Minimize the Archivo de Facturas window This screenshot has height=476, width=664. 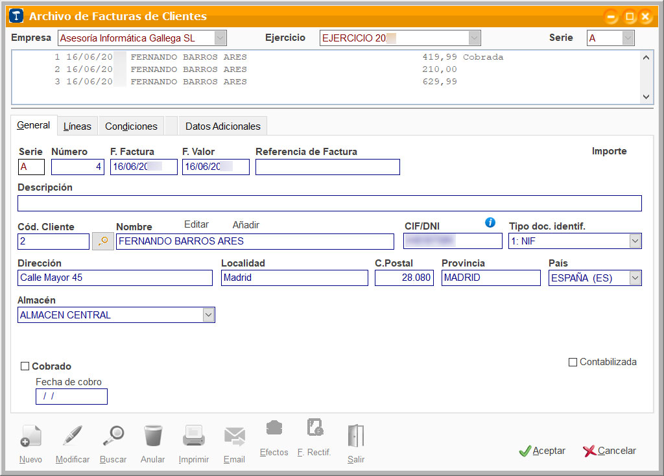611,17
